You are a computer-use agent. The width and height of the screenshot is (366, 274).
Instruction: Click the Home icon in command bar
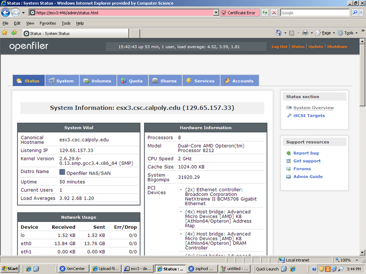click(x=279, y=33)
